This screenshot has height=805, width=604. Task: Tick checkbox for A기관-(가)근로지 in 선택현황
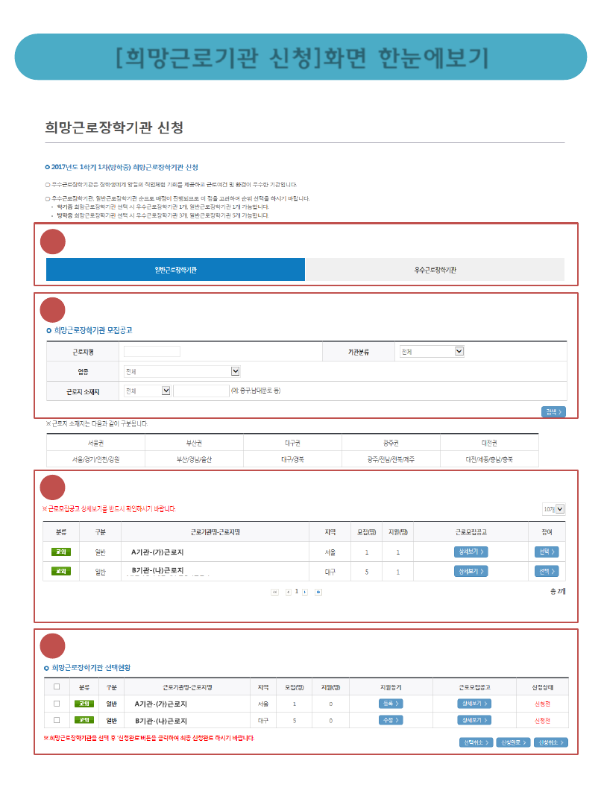coord(57,703)
